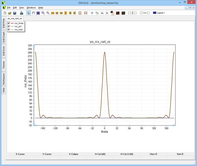Click the Print icon
This screenshot has height=166, width=197.
21,13
